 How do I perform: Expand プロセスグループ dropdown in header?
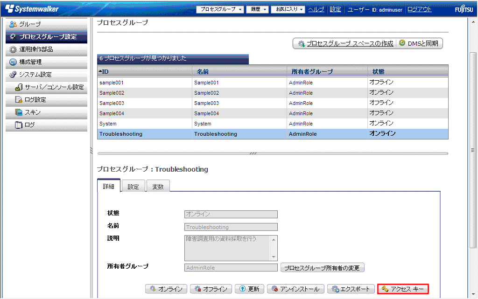[x=220, y=9]
